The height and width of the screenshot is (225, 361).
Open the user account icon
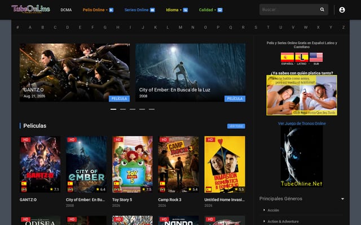[x=342, y=10]
